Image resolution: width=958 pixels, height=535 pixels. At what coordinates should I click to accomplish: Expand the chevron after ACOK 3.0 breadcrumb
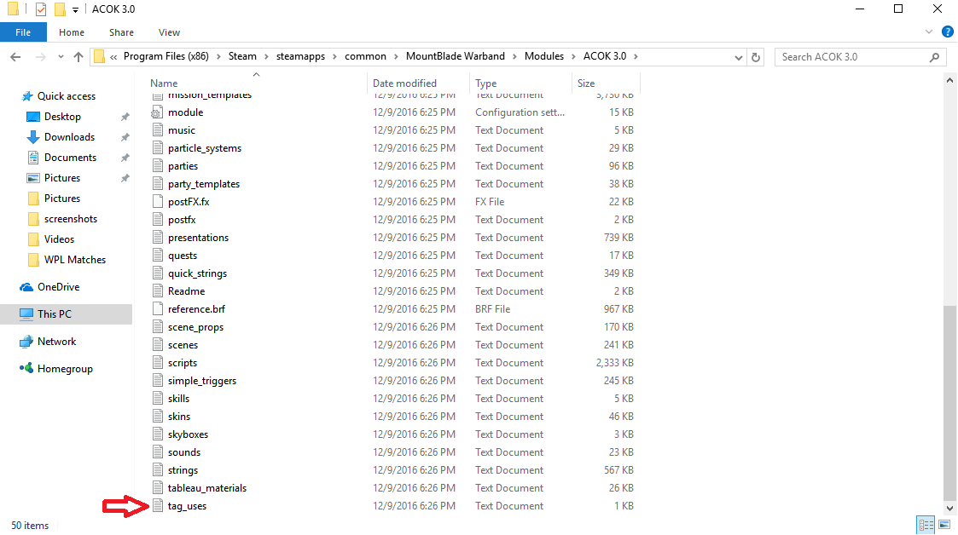tap(636, 56)
